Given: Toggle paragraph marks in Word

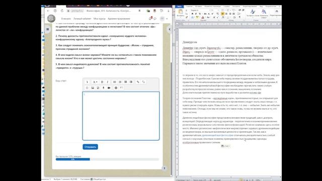Looking at the screenshot, I should [x=239, y=17].
